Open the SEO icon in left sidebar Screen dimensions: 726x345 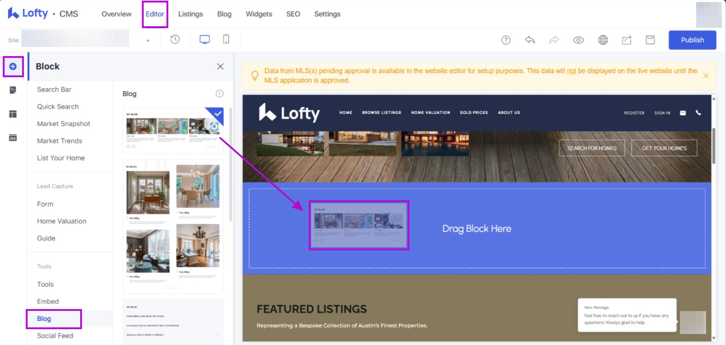point(13,137)
